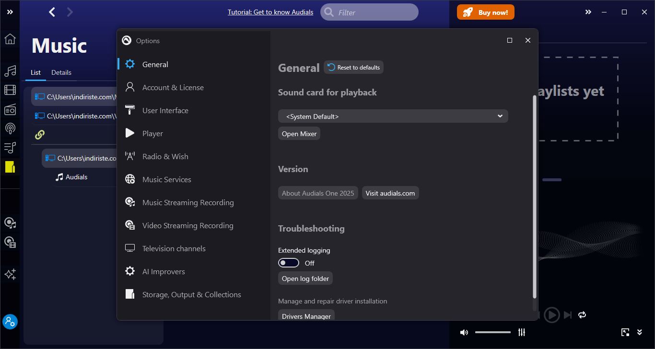This screenshot has width=655, height=349.
Task: Expand the left sidebar with double chevron
Action: tap(10, 12)
